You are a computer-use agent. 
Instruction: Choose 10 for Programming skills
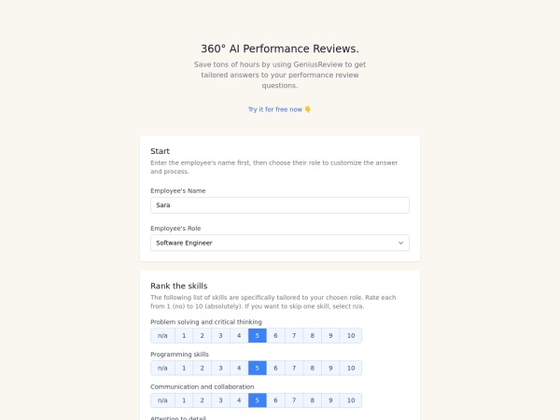click(x=350, y=368)
